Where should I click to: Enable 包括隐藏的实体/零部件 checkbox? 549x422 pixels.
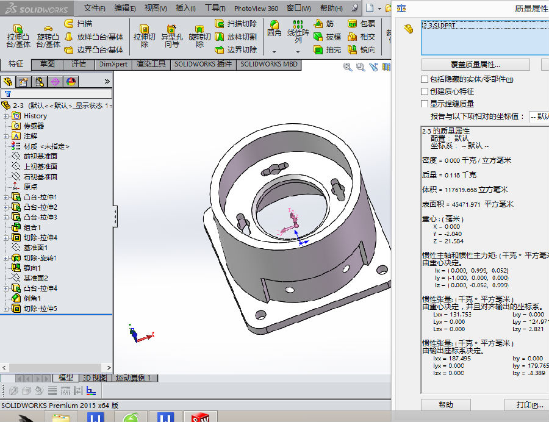(425, 79)
